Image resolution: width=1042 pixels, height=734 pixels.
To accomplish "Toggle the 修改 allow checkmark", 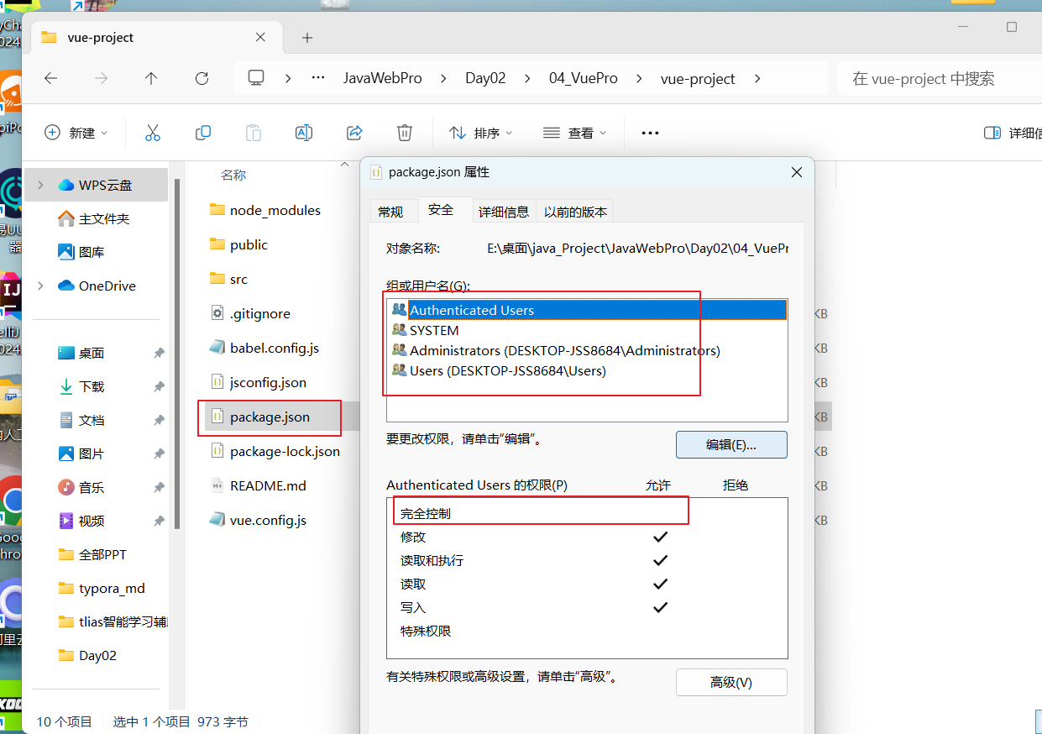I will pyautogui.click(x=660, y=536).
